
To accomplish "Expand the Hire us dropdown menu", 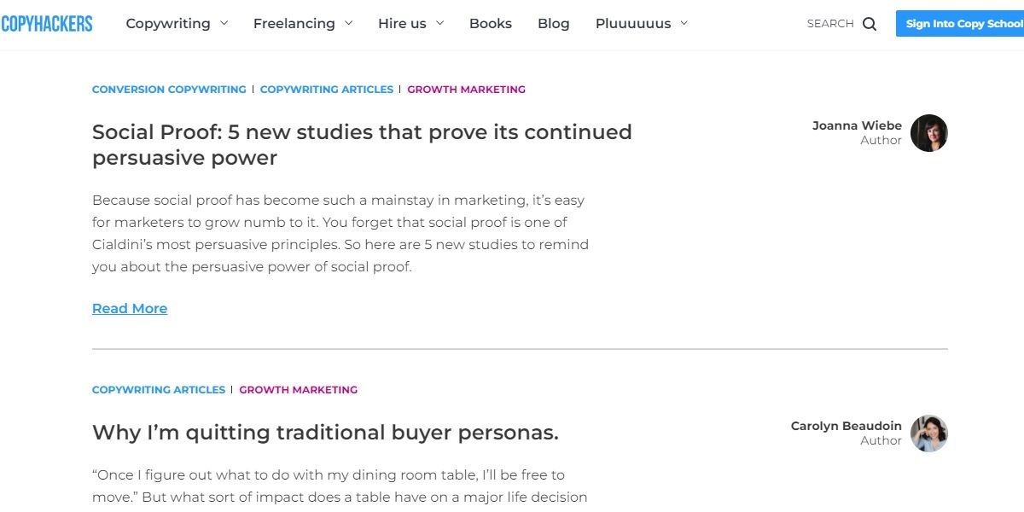I will click(x=403, y=24).
